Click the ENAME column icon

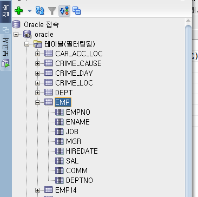(59, 122)
